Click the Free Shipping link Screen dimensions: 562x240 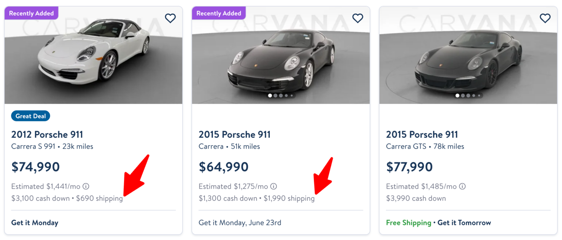408,222
